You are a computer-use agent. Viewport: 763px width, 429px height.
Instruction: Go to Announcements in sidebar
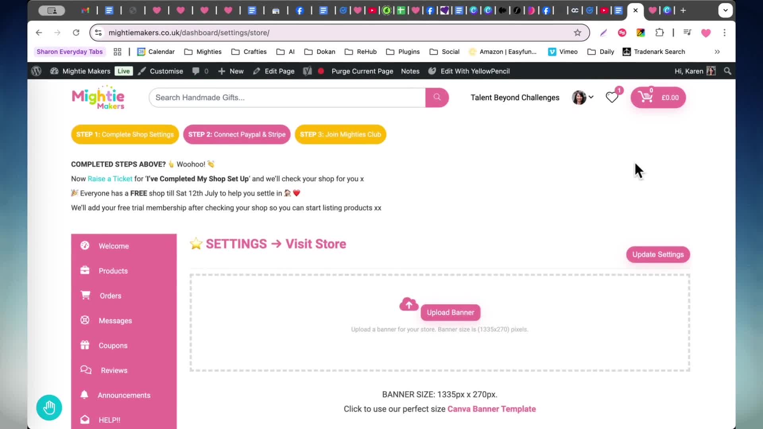pyautogui.click(x=124, y=395)
